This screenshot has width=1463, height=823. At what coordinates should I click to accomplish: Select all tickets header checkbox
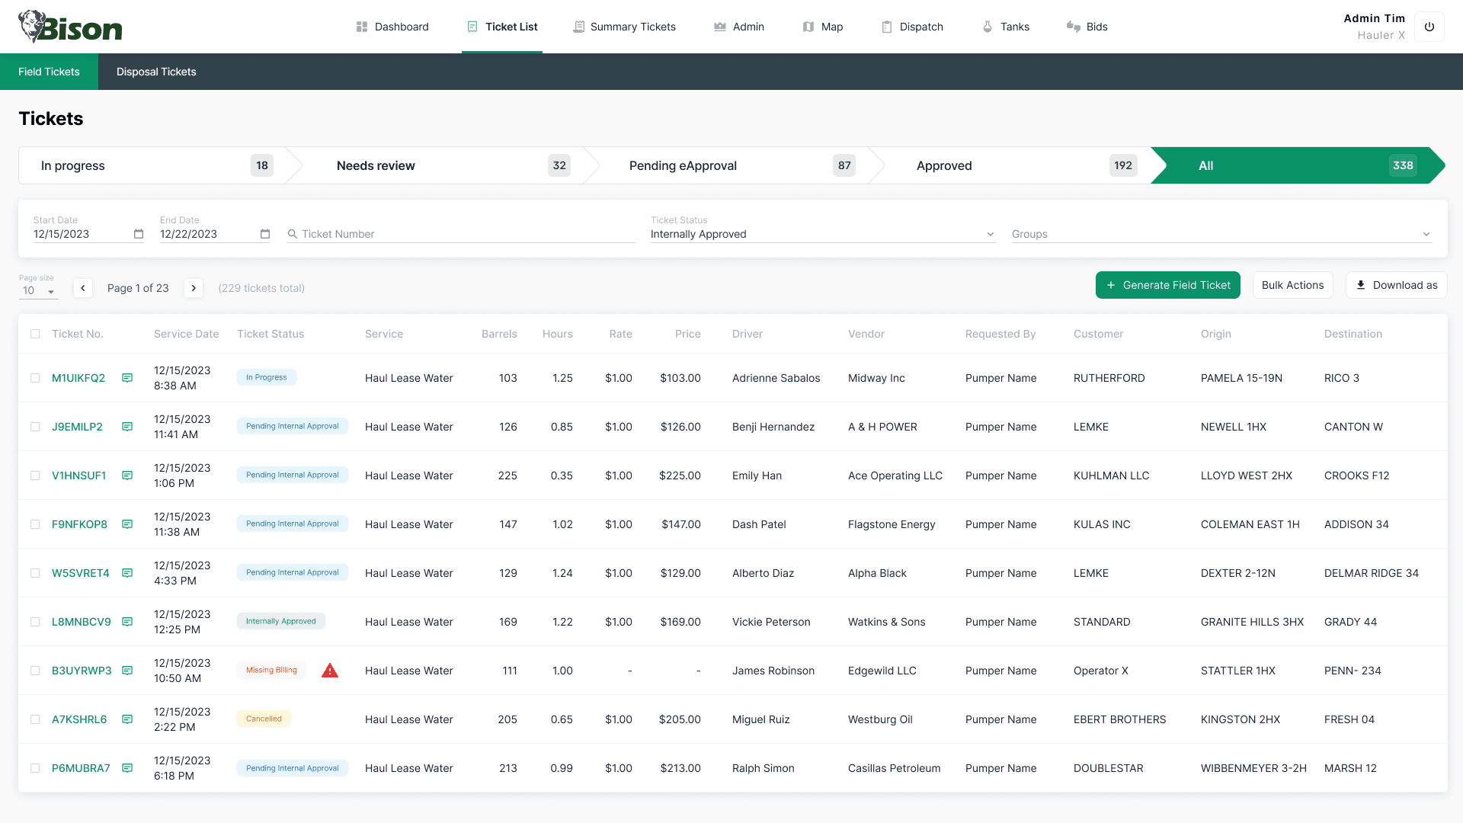pos(35,334)
